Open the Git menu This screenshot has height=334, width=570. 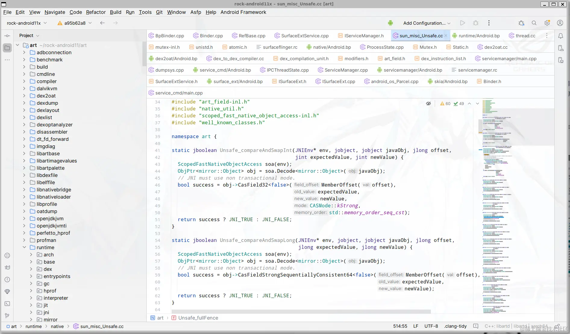pyautogui.click(x=159, y=12)
